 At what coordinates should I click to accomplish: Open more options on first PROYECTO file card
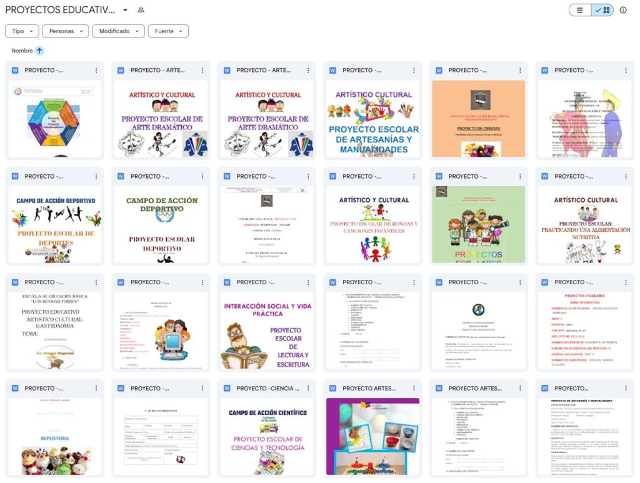tap(96, 71)
